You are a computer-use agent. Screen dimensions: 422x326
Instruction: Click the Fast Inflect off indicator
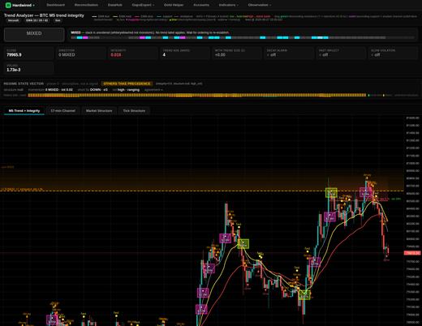323,55
